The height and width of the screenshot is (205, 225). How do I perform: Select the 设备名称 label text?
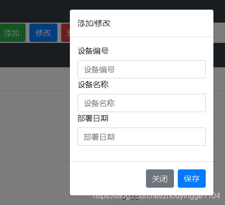pyautogui.click(x=93, y=85)
